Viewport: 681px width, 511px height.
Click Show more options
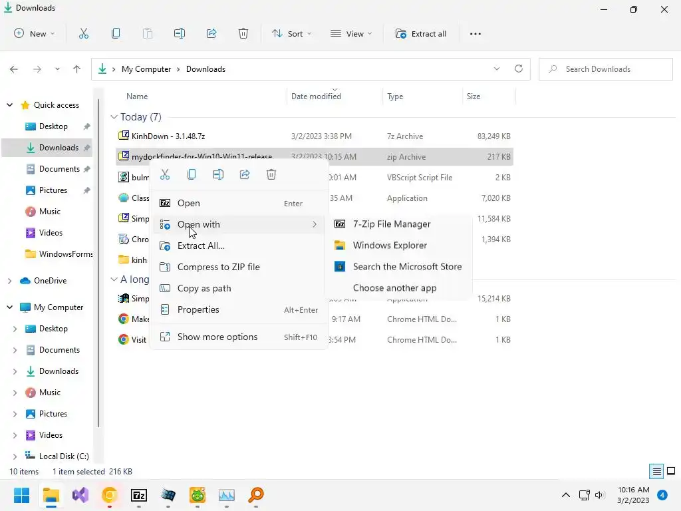pyautogui.click(x=239, y=337)
